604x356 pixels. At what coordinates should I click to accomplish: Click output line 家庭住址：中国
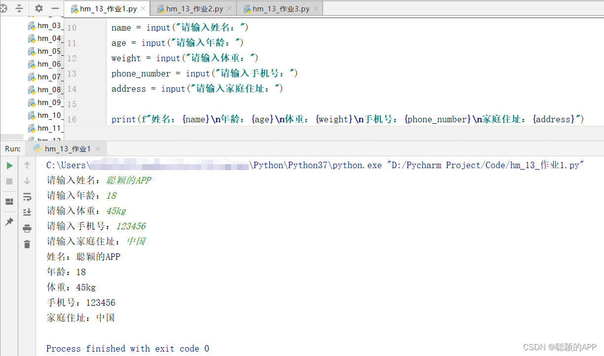81,318
